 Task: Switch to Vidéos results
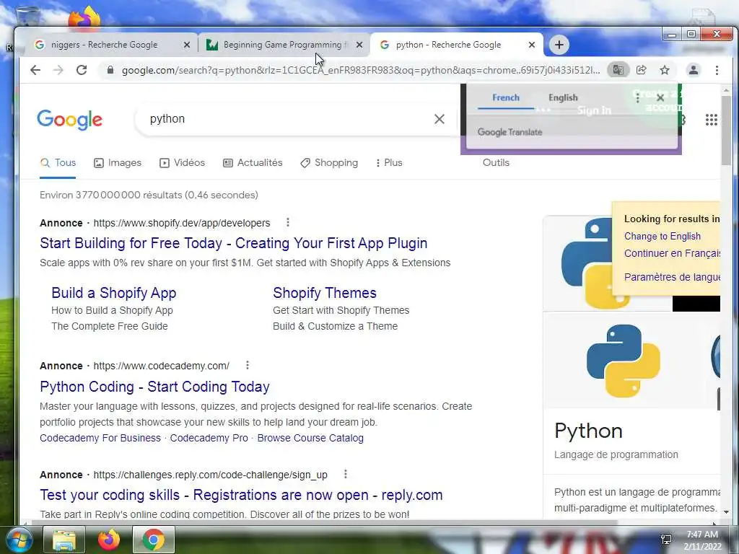(183, 162)
